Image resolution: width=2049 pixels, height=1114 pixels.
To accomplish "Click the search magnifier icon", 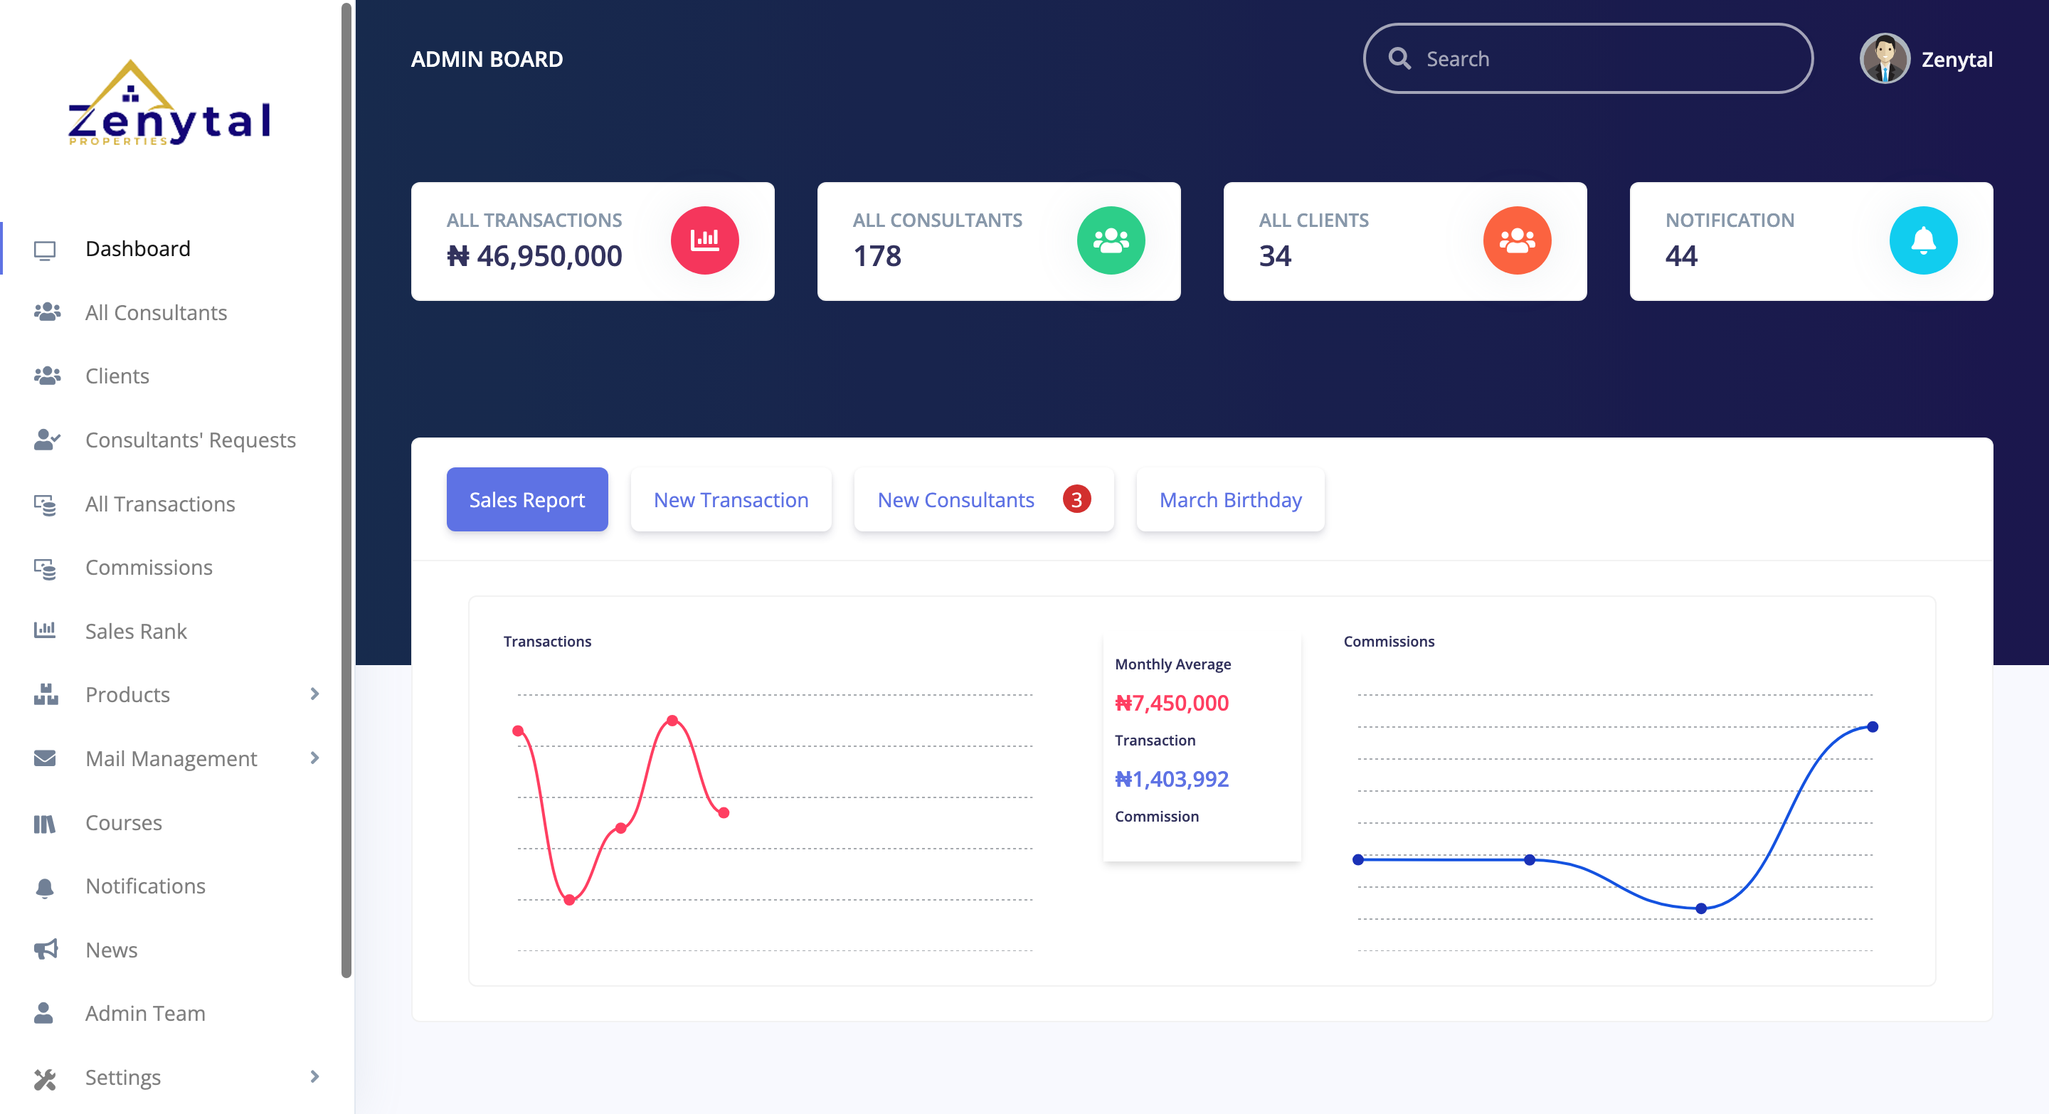I will [1399, 59].
